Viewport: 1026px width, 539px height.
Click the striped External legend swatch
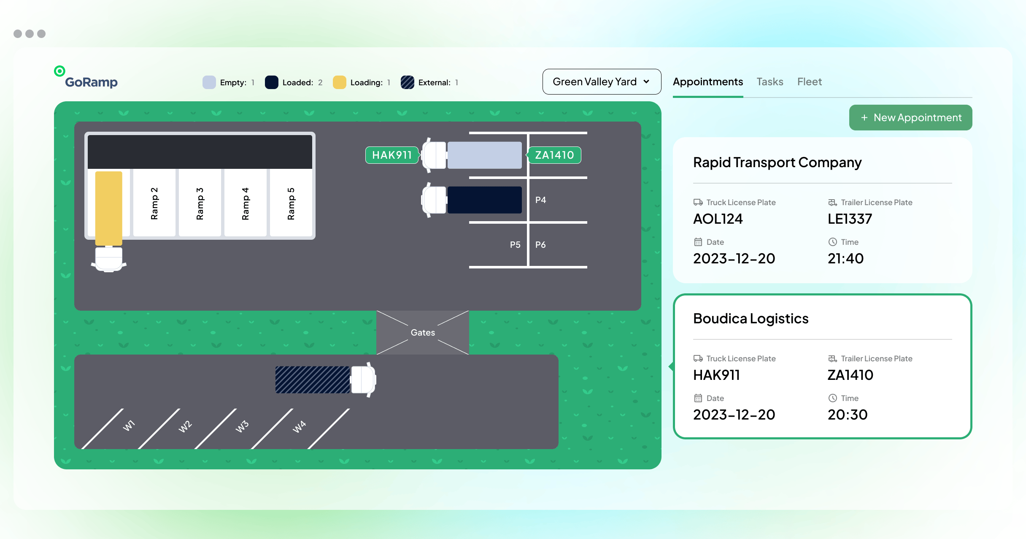pyautogui.click(x=407, y=82)
